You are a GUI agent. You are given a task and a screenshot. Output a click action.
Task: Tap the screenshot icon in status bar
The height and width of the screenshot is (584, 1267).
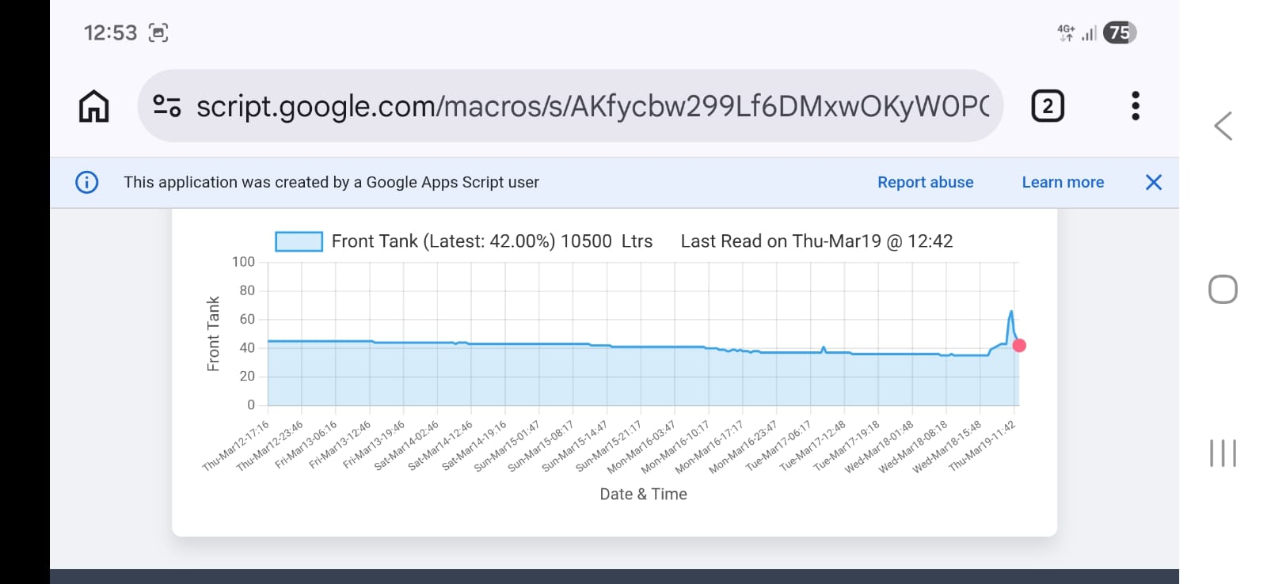click(158, 33)
